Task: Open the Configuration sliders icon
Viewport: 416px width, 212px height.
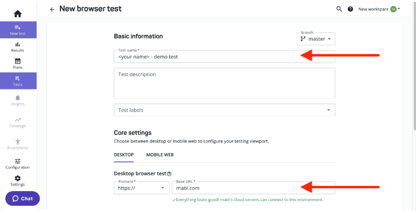Action: click(18, 164)
